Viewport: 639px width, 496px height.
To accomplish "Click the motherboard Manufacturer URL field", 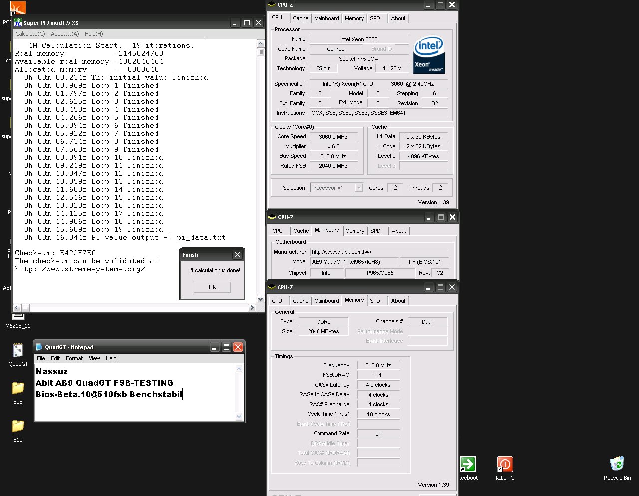I will (x=379, y=252).
